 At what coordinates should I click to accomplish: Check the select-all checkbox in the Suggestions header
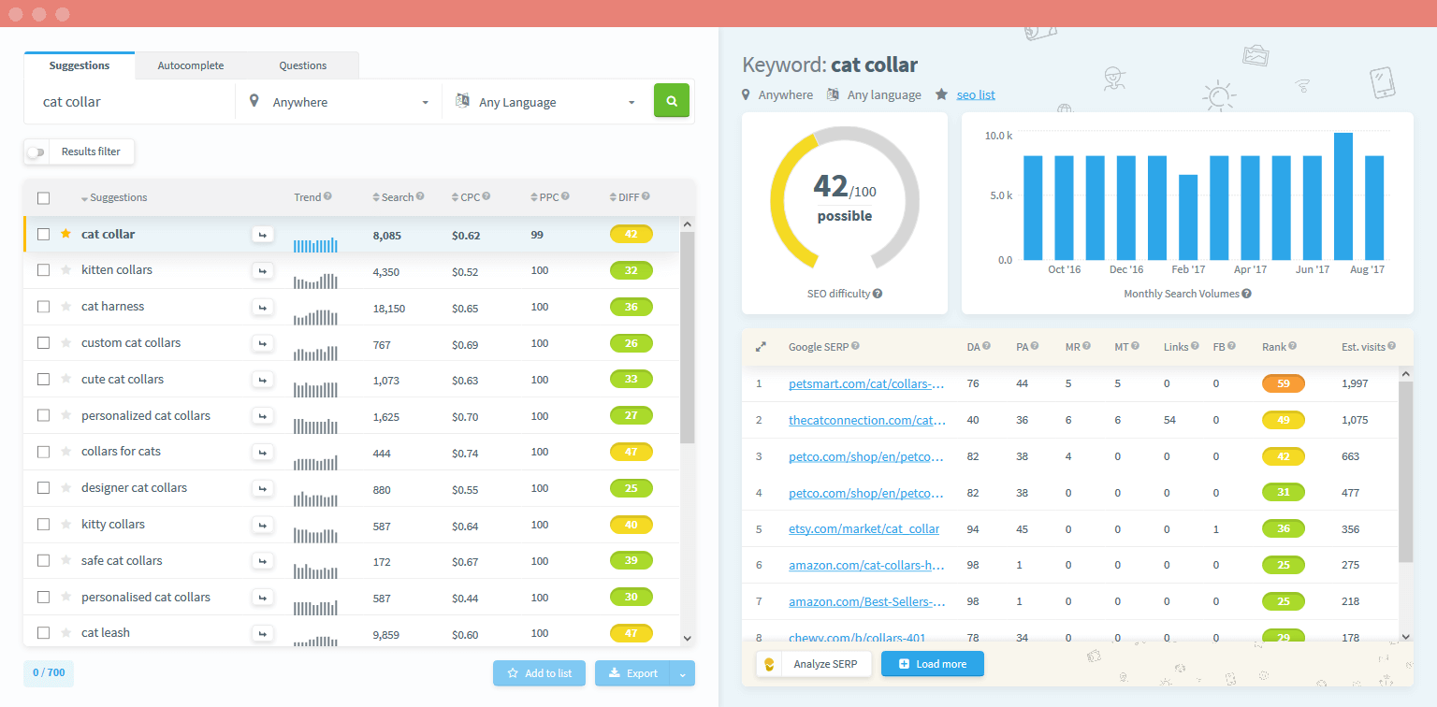[x=43, y=197]
